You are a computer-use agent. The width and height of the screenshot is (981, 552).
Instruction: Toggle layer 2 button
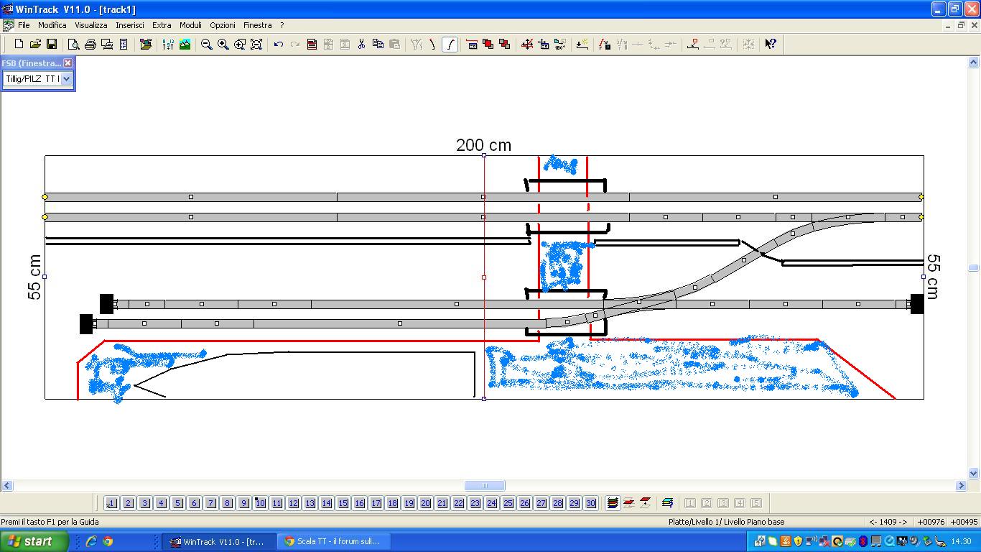point(128,503)
